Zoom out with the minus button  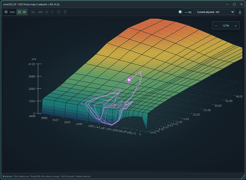(x=216, y=26)
